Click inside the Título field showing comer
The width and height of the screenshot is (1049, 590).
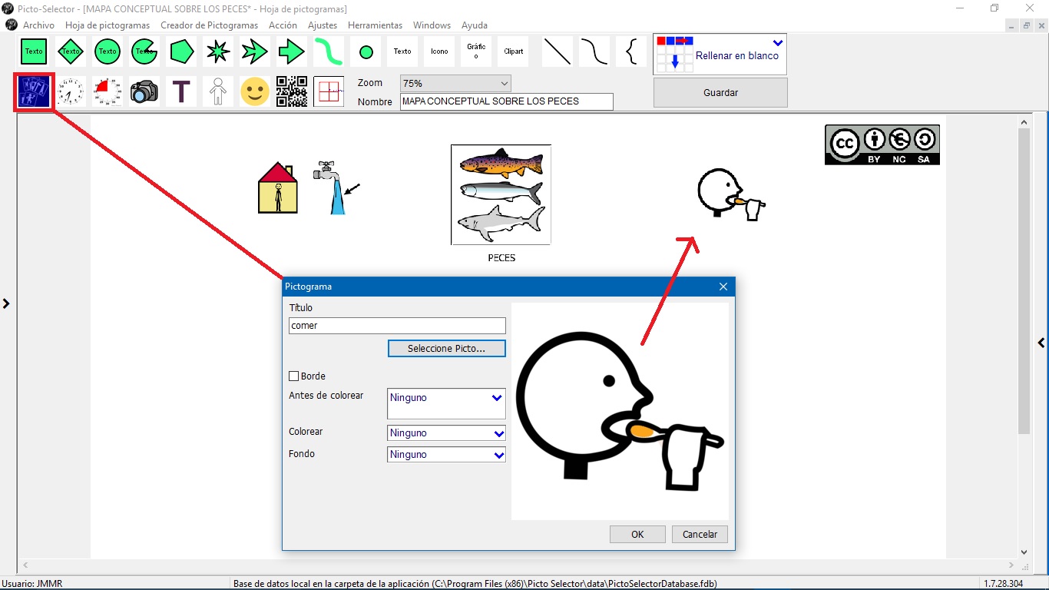pyautogui.click(x=396, y=325)
